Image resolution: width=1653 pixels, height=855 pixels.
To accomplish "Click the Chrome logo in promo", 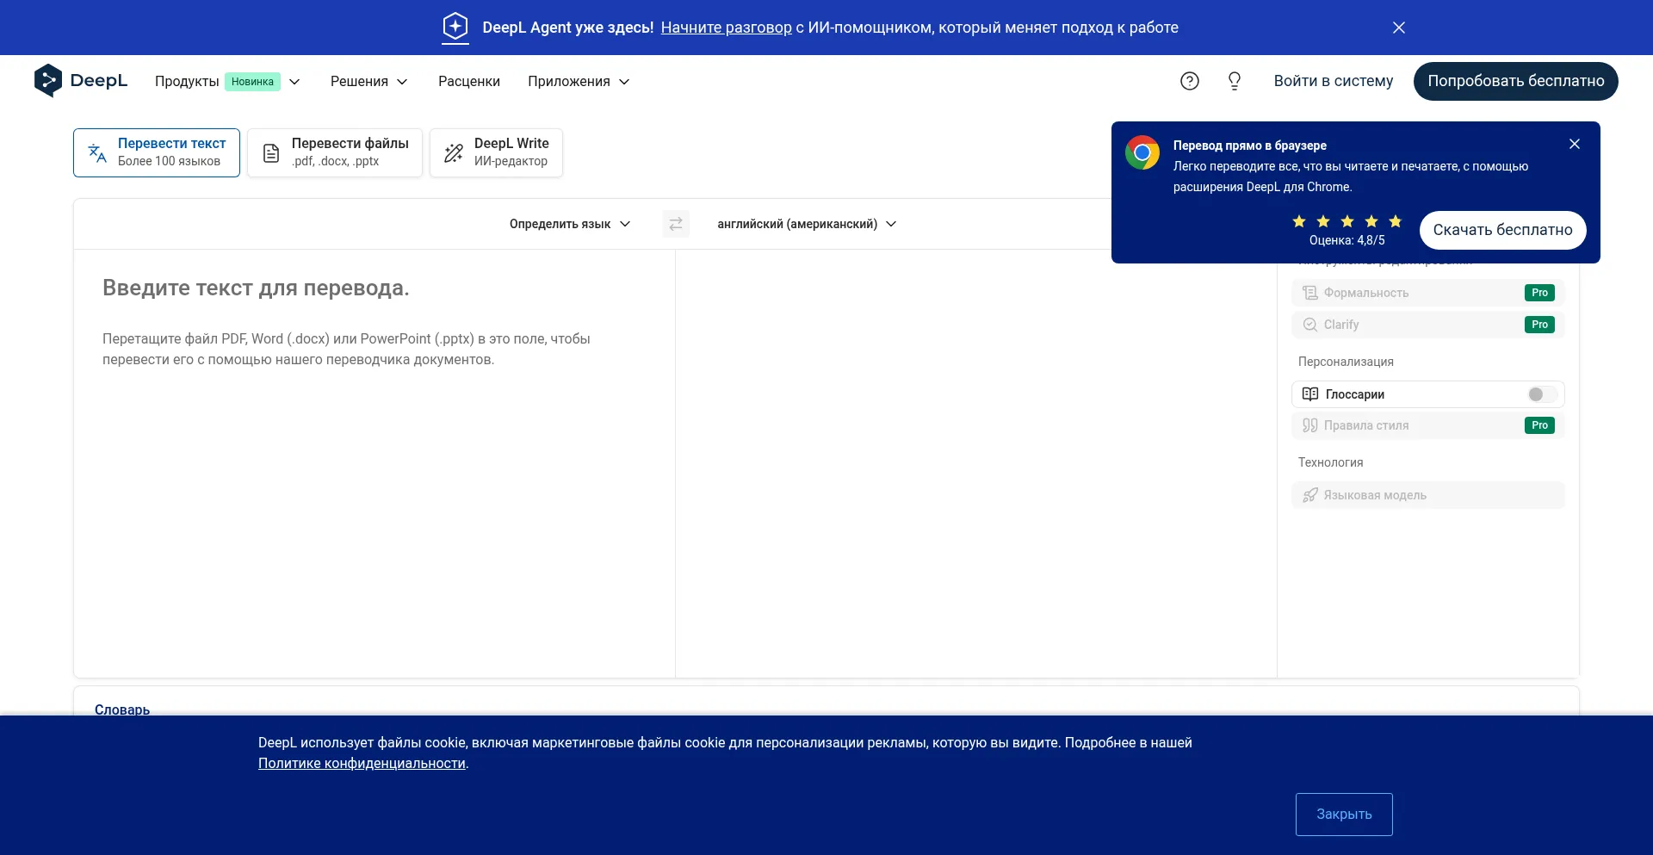I will point(1142,153).
